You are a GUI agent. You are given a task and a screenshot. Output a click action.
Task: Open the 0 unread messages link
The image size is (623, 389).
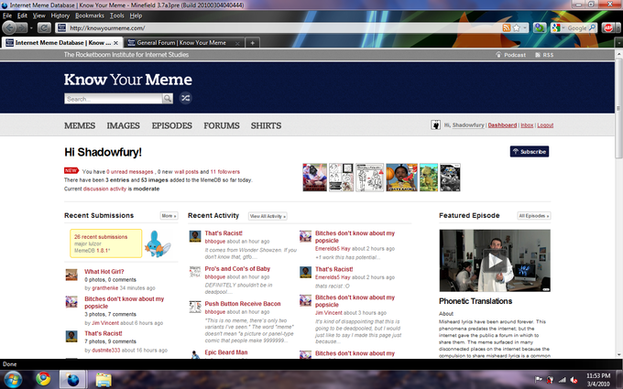[x=130, y=172]
